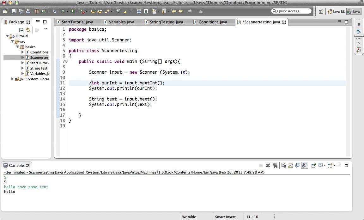Click the Save All toolbar icon

point(21,11)
